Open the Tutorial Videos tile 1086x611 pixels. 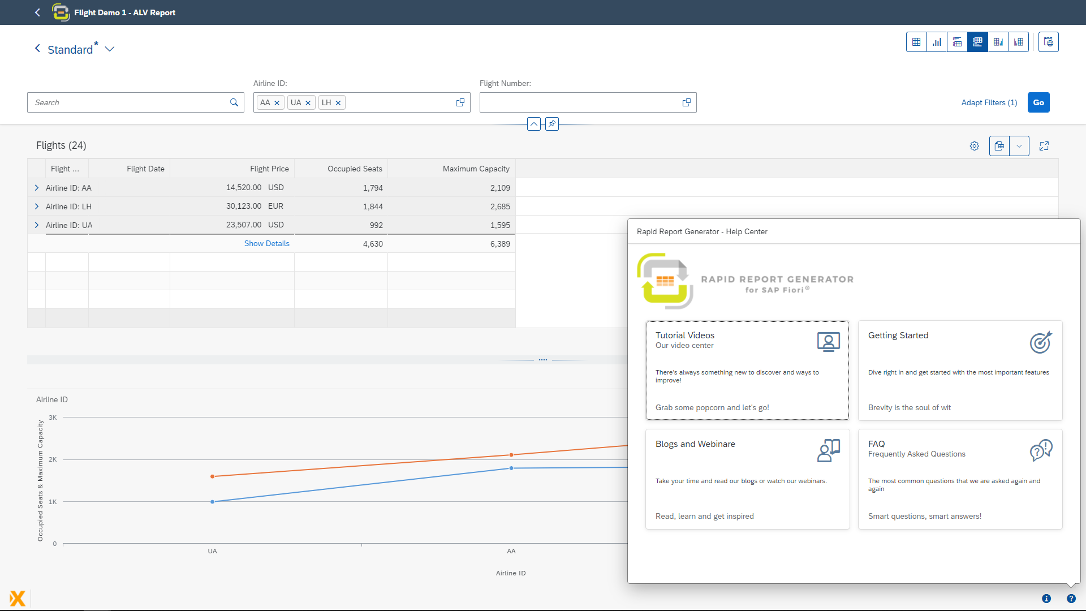tap(747, 371)
